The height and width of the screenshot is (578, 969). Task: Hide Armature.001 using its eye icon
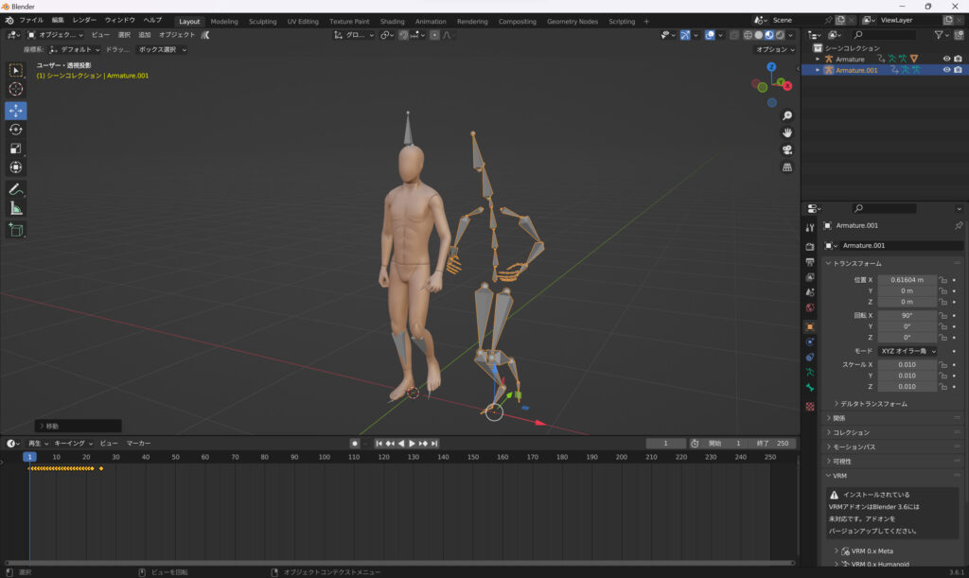click(946, 70)
